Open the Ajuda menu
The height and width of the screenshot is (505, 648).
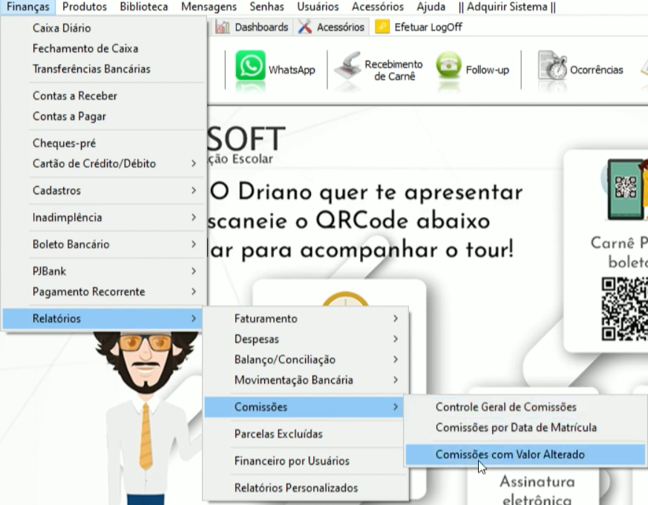click(x=431, y=7)
